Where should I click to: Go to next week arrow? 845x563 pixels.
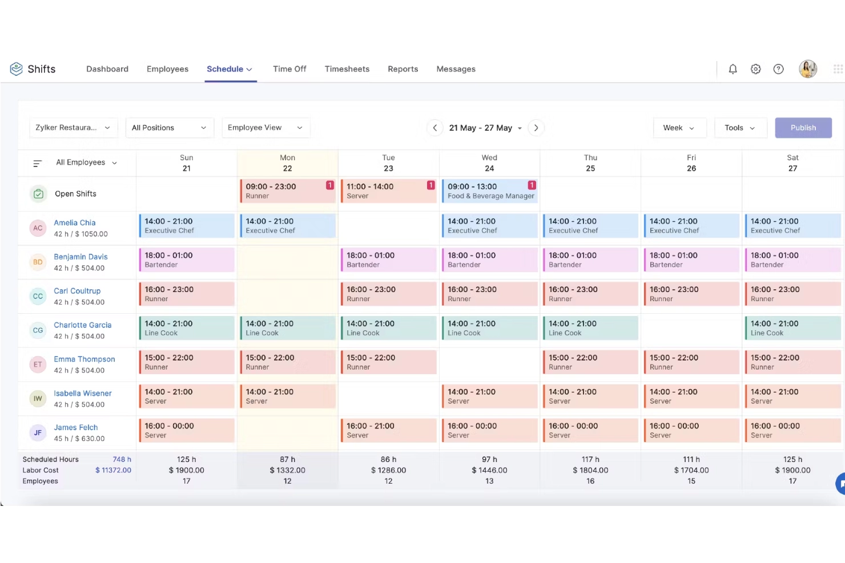[x=536, y=128]
